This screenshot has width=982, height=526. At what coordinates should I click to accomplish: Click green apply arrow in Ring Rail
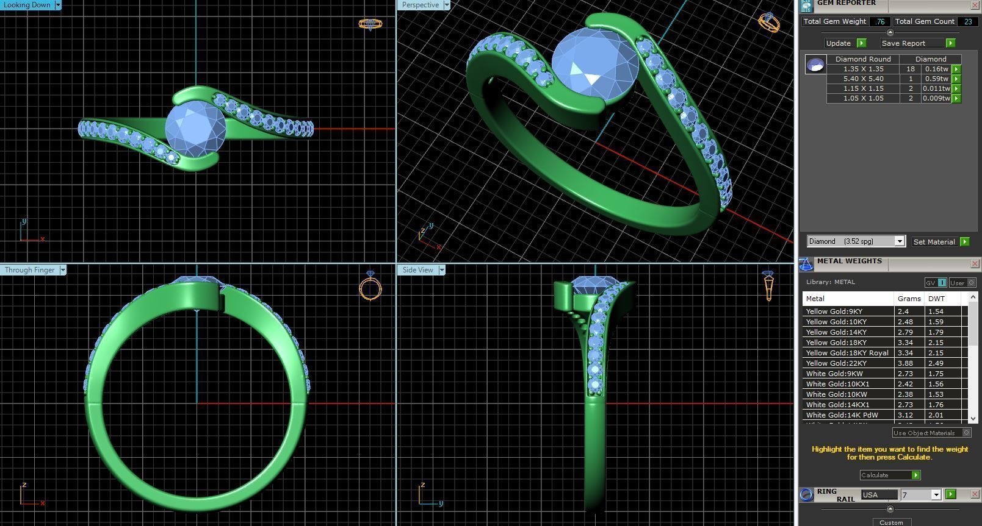click(x=950, y=494)
